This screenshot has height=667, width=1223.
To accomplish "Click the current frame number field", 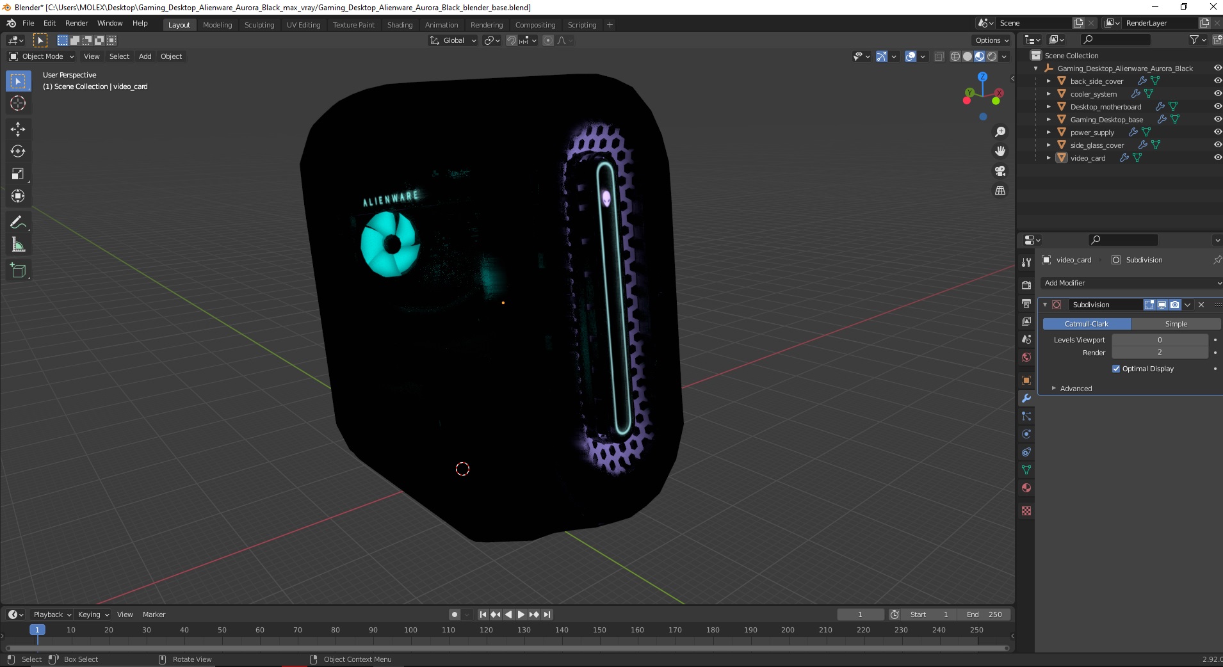I will pos(860,615).
